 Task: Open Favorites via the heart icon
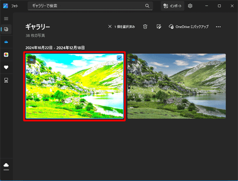click(6, 67)
